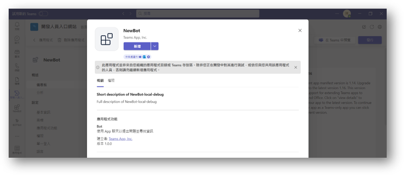Click the 應用程式 breadcrumb label
Screen dimensions: 404x175
coord(46,40)
